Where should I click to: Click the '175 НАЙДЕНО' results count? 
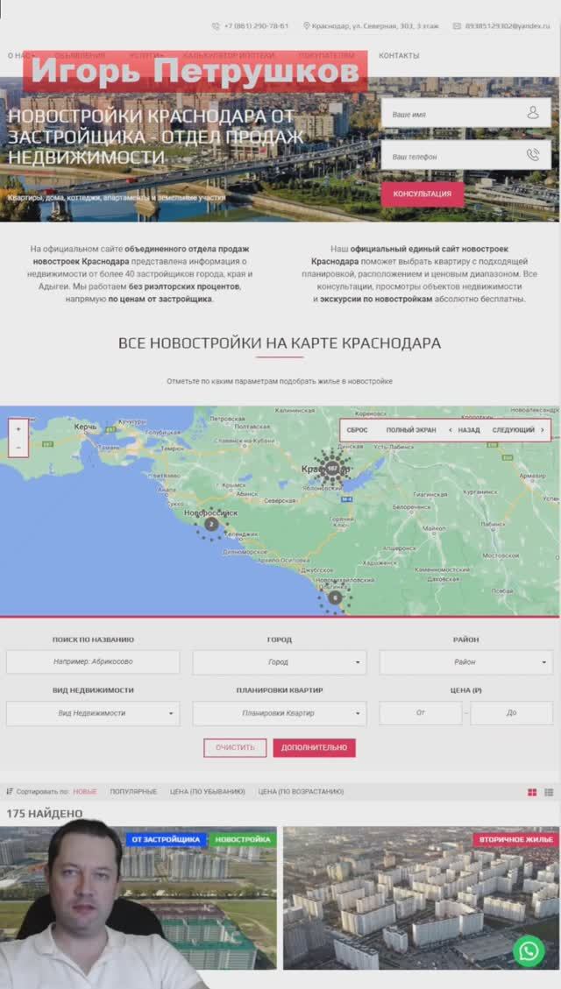pyautogui.click(x=44, y=814)
